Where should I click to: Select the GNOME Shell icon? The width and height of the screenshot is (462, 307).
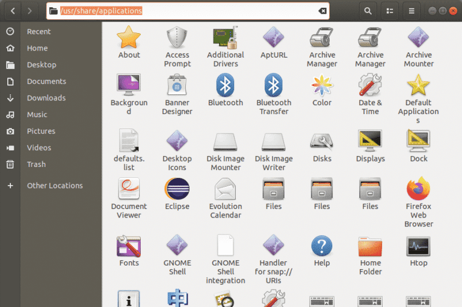pos(177,245)
